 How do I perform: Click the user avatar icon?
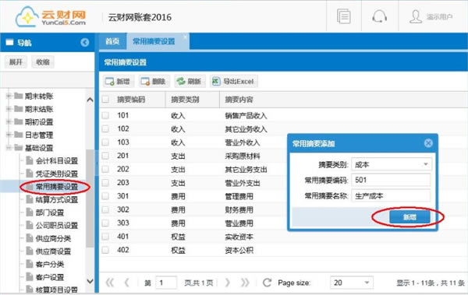pyautogui.click(x=416, y=16)
